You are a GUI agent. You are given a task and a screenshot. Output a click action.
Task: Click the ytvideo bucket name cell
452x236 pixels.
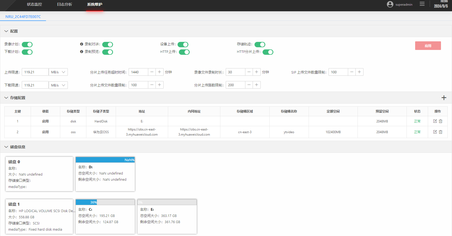(x=289, y=132)
